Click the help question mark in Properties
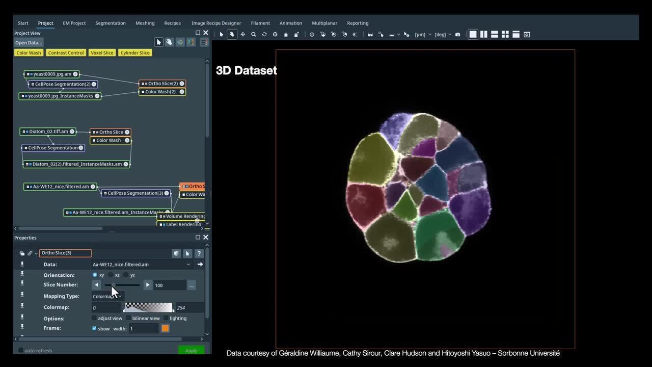Viewport: 652px width, 367px height. 199,253
